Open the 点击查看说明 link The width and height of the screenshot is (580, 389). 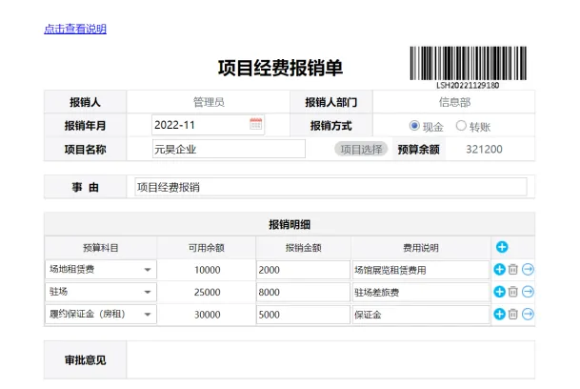coord(75,29)
